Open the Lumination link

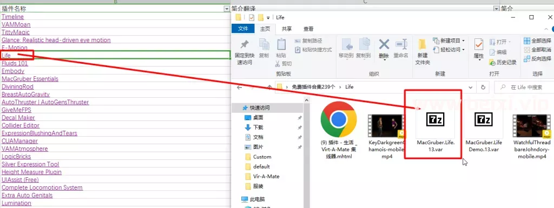(17, 203)
